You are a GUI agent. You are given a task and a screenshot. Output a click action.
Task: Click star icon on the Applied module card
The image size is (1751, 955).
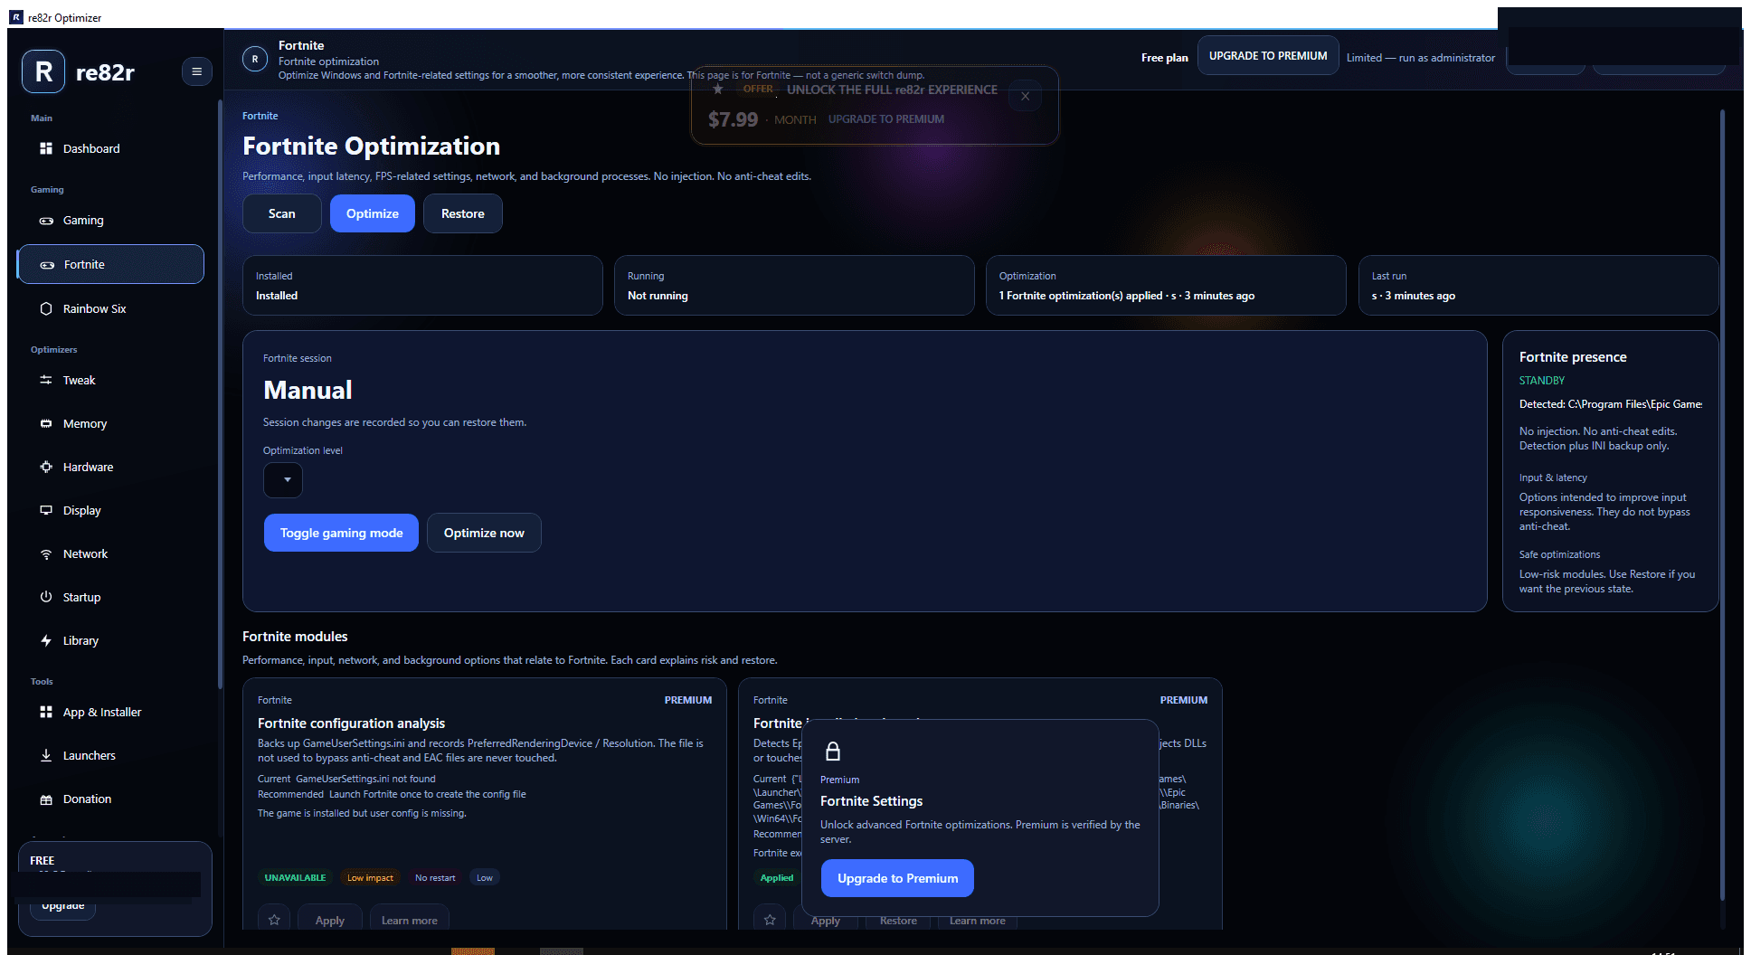tap(770, 919)
